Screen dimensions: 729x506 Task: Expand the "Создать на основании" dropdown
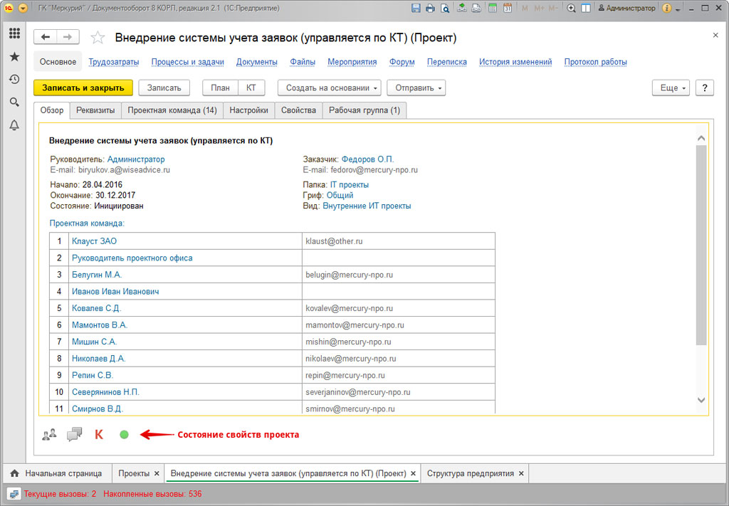click(329, 88)
